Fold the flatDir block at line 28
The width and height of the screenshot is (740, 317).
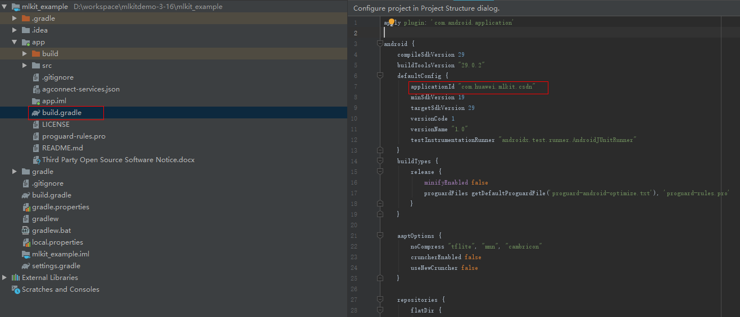pos(380,310)
